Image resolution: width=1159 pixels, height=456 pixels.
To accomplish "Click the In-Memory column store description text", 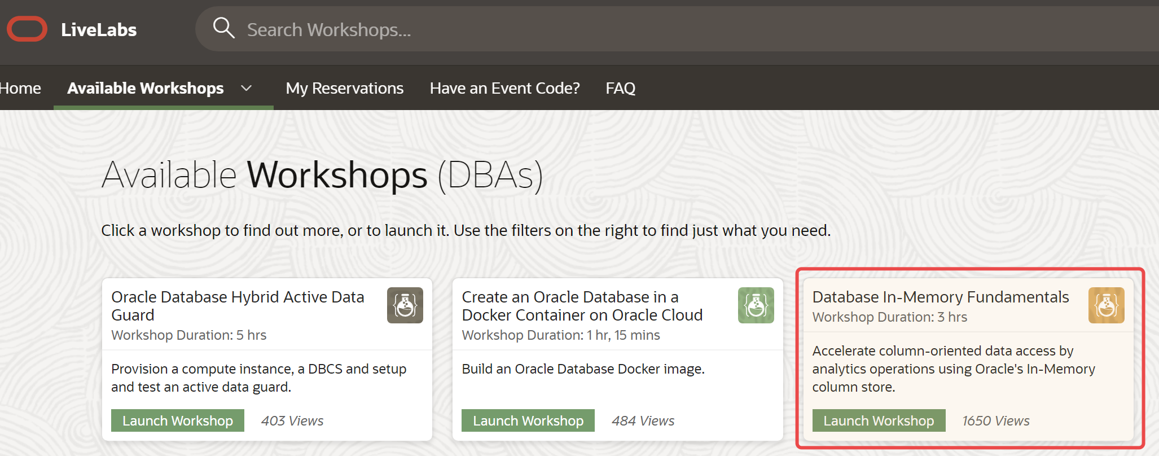I will 953,369.
